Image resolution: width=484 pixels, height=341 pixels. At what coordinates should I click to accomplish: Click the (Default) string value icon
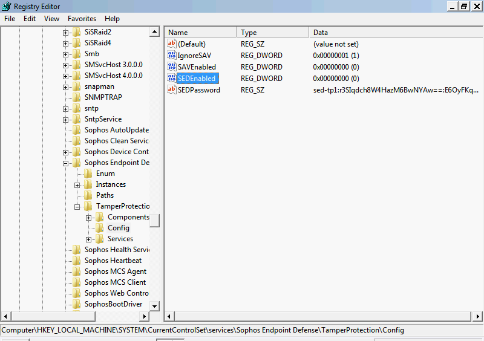[x=172, y=44]
